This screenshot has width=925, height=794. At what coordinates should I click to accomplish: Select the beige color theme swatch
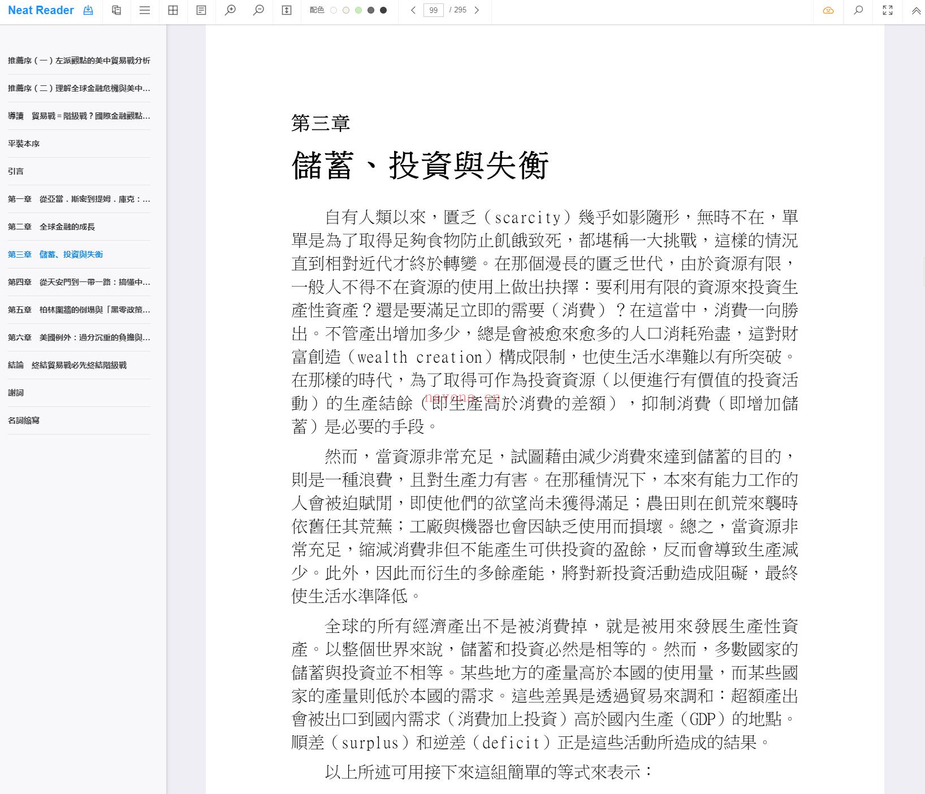346,10
